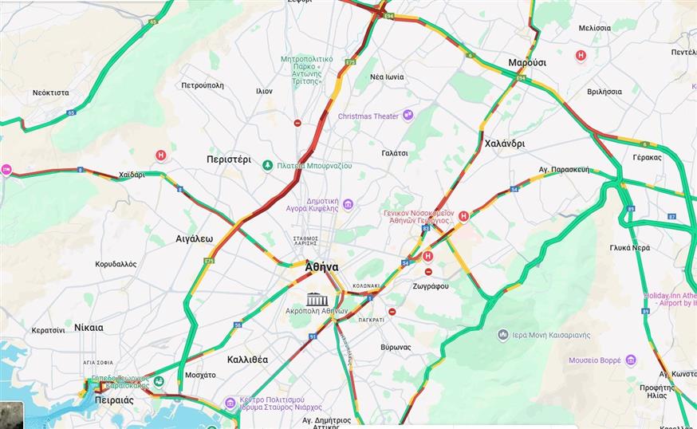Click the Δημοτική Αγορά Κυψέλης marker icon
Viewport: 697px width, 429px height.
(x=348, y=204)
